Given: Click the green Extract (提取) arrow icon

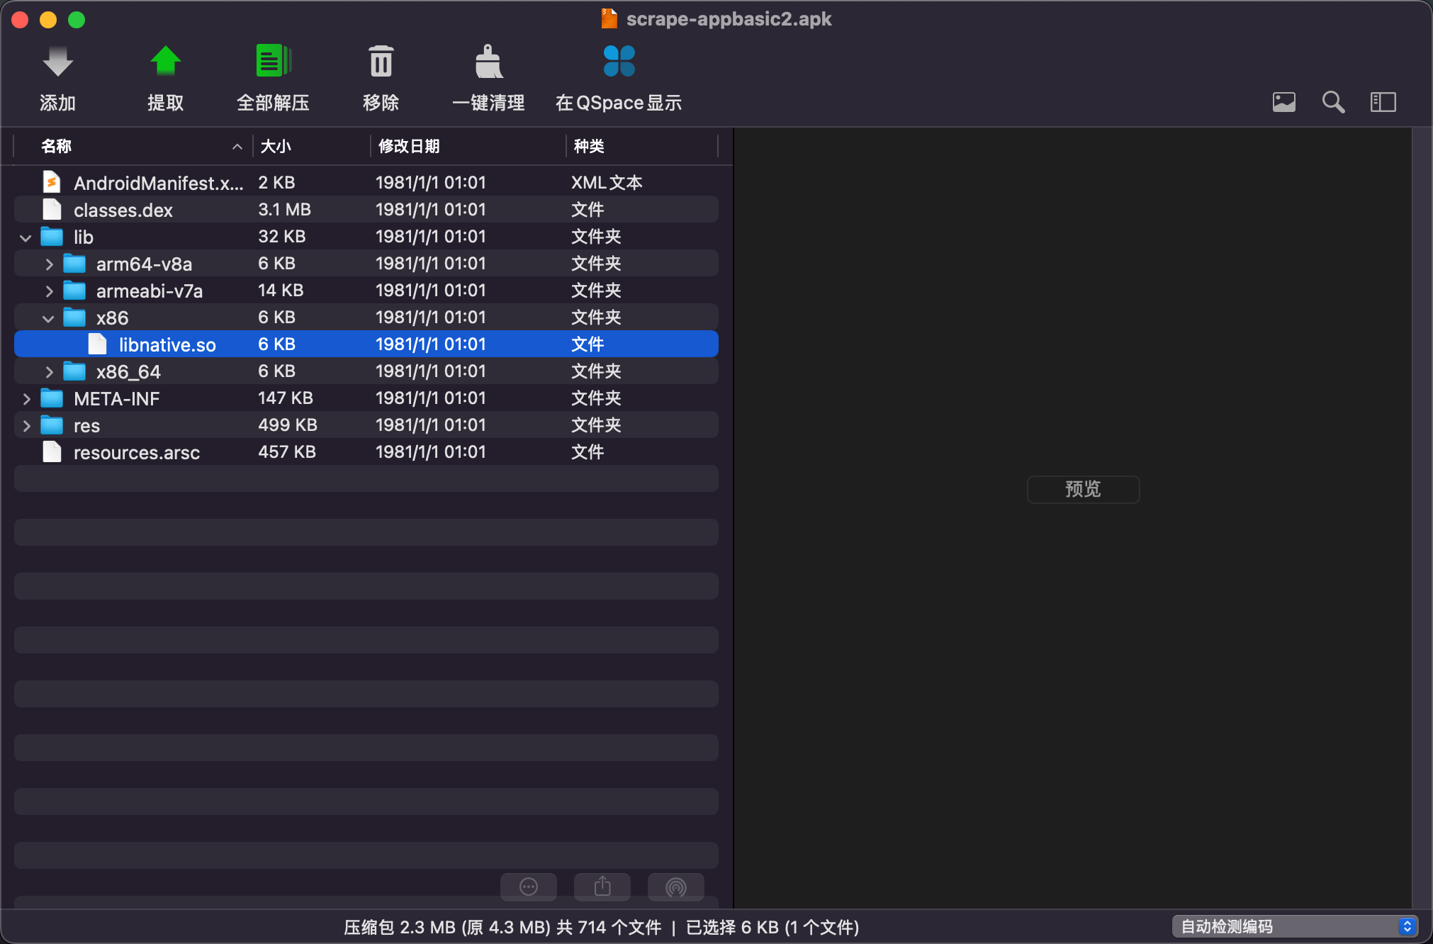Looking at the screenshot, I should [x=165, y=62].
